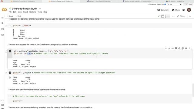This screenshot has height=109, width=194.
Task: Click the vertical scrollbar thumb
Action: click(193, 90)
